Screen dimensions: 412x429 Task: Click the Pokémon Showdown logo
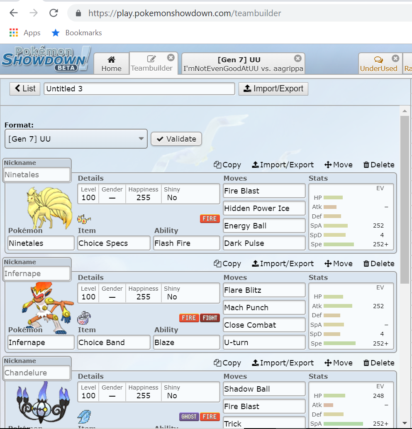(46, 59)
